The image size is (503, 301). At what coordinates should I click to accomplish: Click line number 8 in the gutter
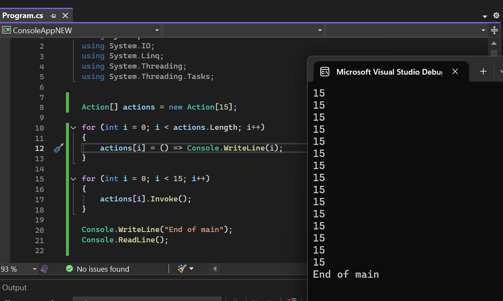42,107
